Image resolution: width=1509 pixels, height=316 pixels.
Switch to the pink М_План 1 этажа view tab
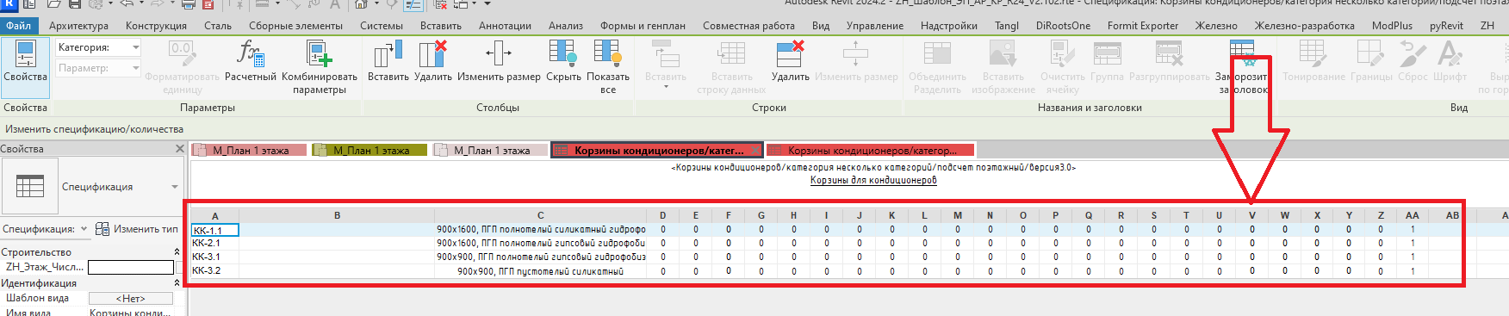(x=250, y=150)
